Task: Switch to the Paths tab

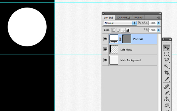Action: [138, 18]
